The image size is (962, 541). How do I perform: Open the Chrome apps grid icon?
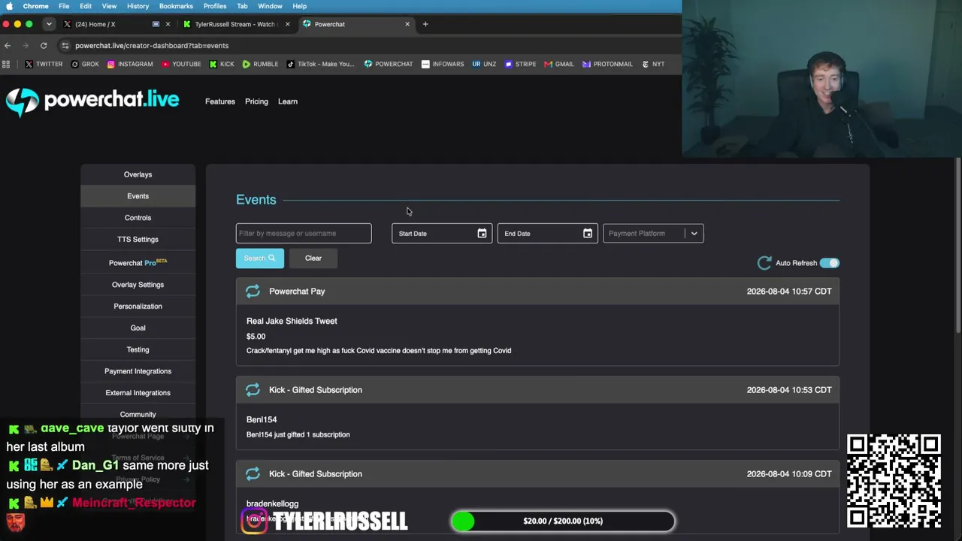pyautogui.click(x=7, y=64)
